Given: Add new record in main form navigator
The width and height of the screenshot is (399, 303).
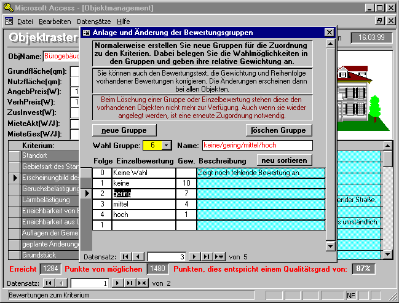Looking at the screenshot, I should 143,283.
